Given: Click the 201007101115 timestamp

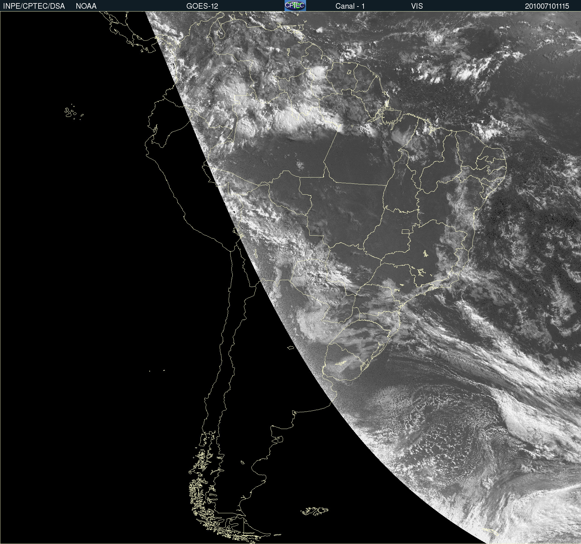Looking at the screenshot, I should point(547,6).
